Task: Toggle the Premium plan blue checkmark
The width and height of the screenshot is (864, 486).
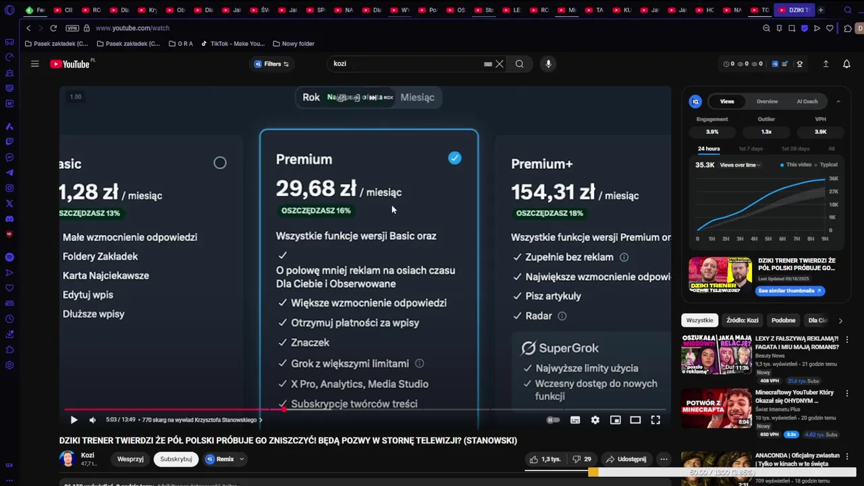Action: [455, 158]
